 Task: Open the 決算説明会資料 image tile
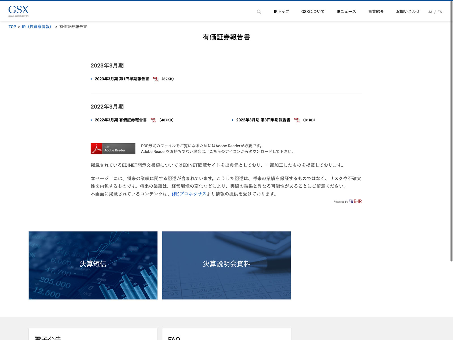[226, 265]
